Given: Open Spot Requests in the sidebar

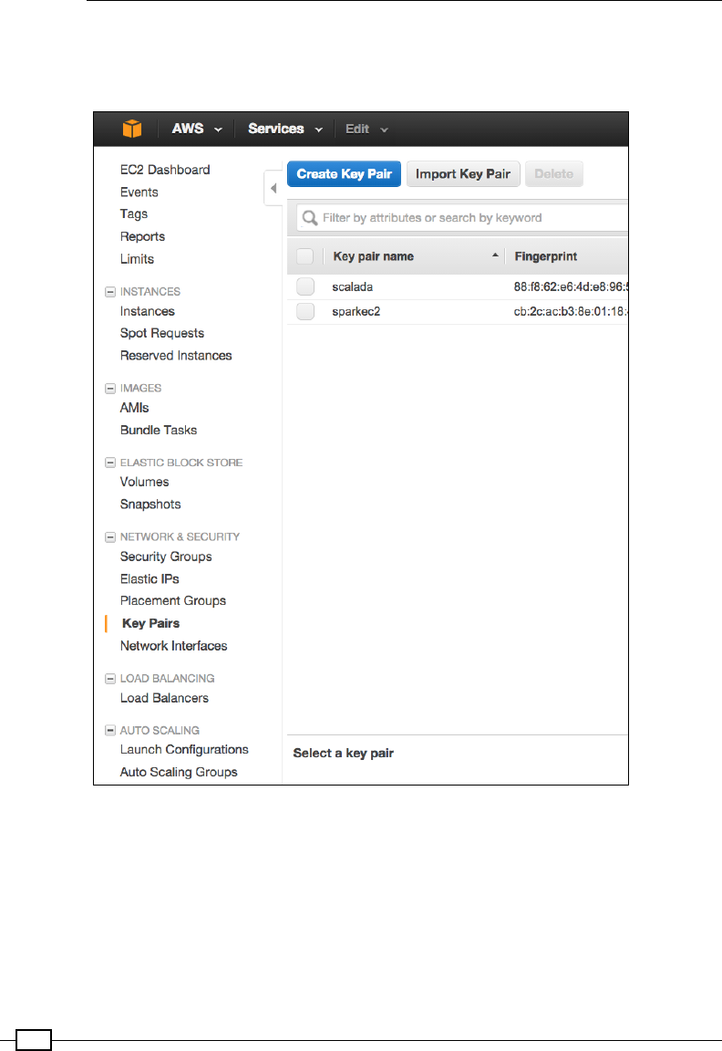Looking at the screenshot, I should [x=162, y=333].
